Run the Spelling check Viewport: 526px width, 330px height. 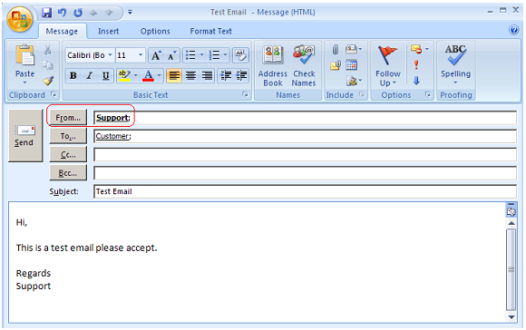pos(455,64)
